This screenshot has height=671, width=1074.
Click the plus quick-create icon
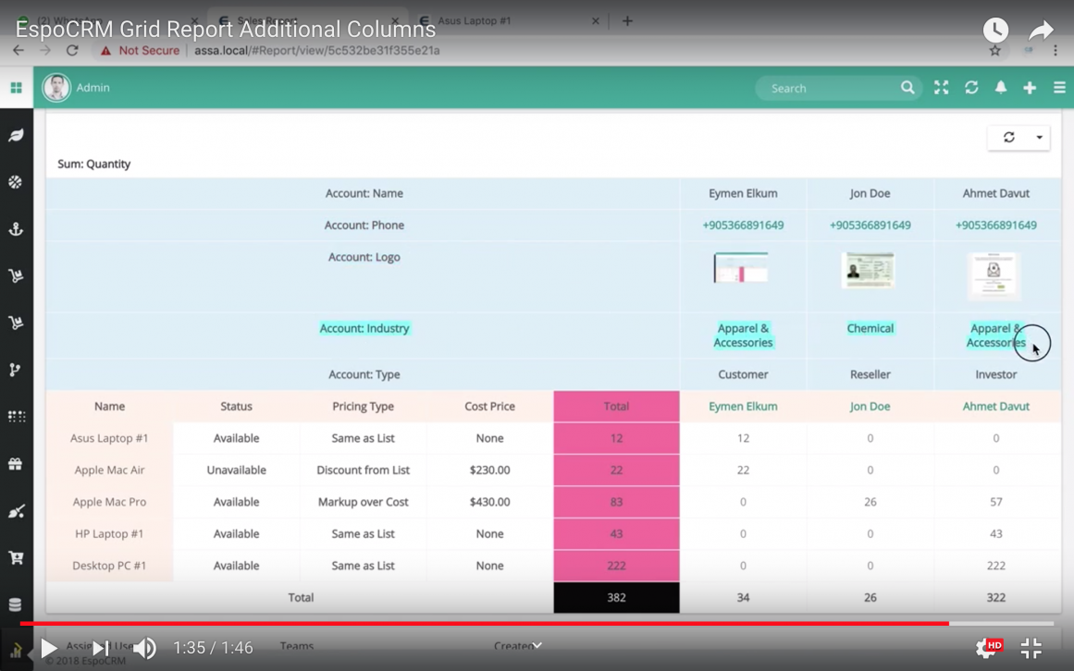coord(1030,88)
